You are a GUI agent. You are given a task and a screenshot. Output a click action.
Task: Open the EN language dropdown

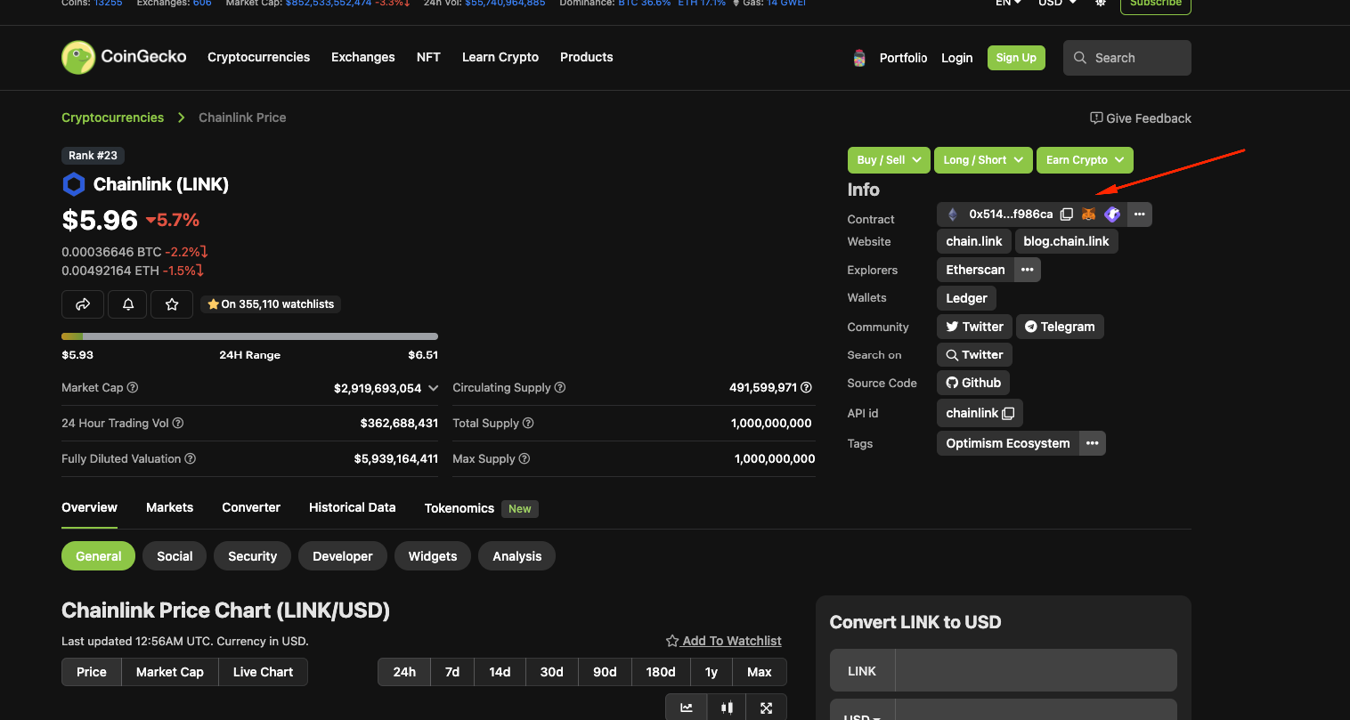click(x=1008, y=3)
